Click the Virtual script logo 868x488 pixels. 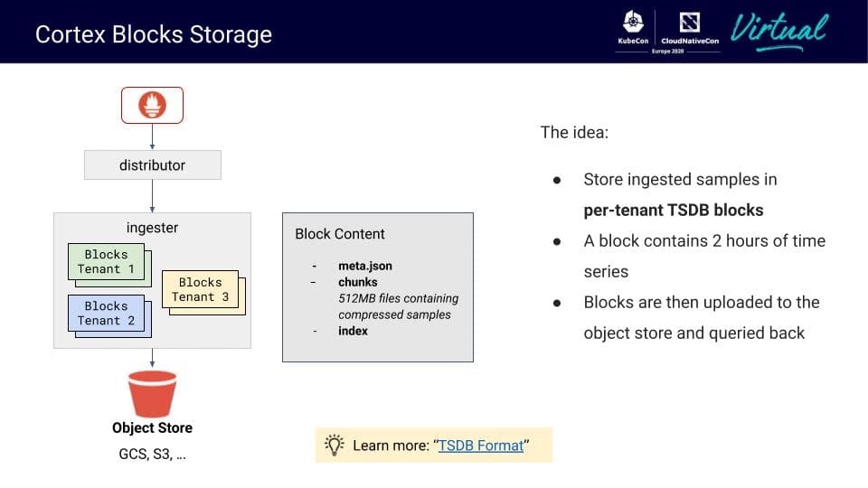pos(779,33)
